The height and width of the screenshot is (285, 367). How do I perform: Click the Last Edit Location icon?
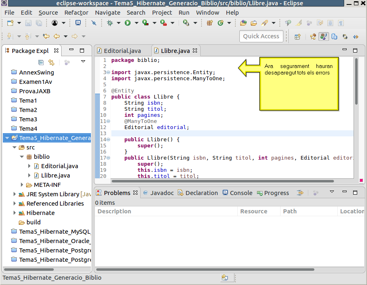tap(46, 36)
